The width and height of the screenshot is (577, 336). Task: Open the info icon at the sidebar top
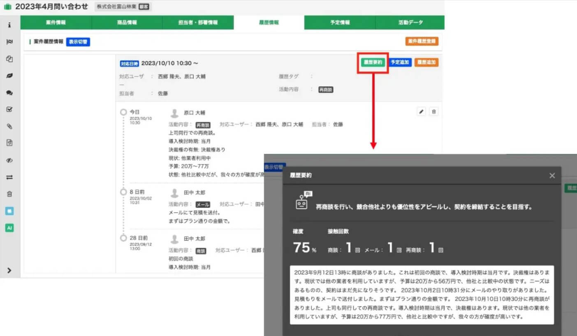[9, 25]
